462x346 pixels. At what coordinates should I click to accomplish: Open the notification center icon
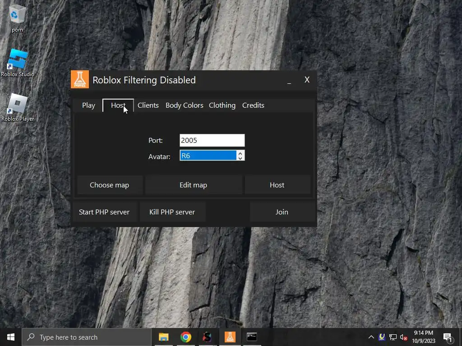pyautogui.click(x=448, y=337)
